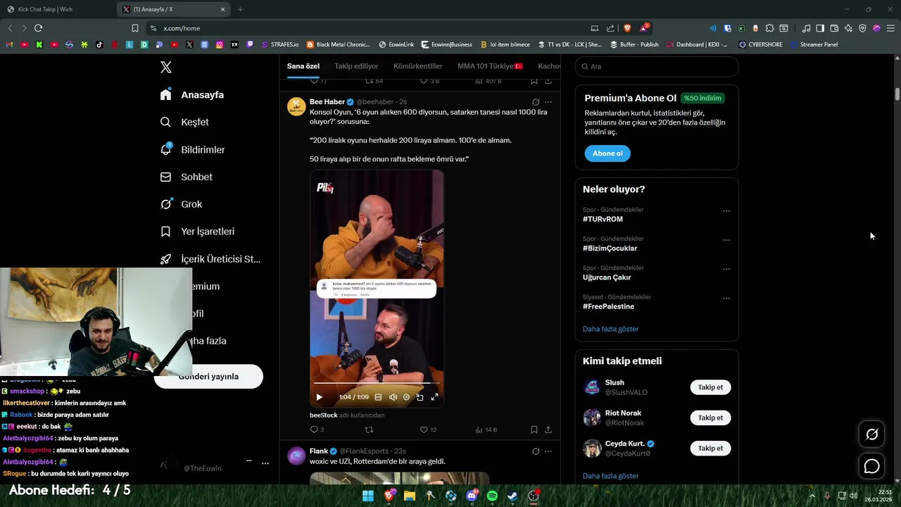This screenshot has width=901, height=507.
Task: Click the X logo in the sidebar
Action: point(166,67)
